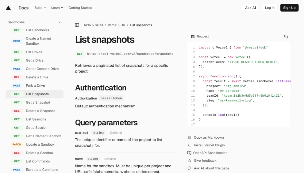The image size is (308, 173).
Task: Click the API endpoint URL text
Action: (x=130, y=54)
